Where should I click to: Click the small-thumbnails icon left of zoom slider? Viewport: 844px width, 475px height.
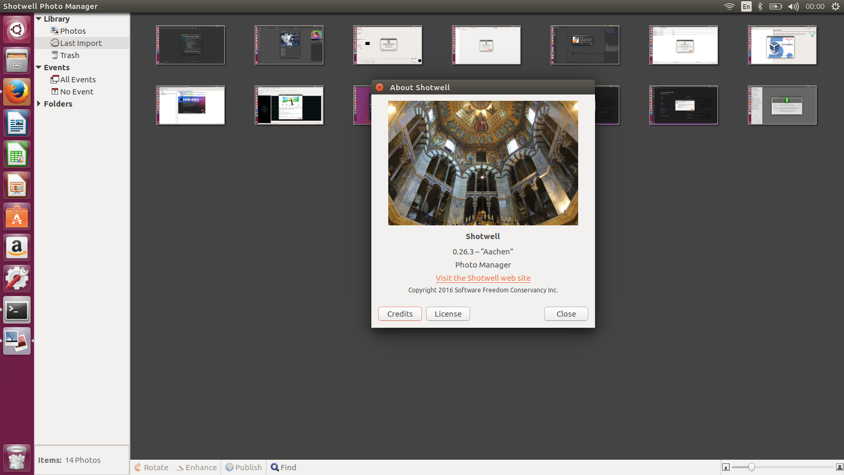[x=726, y=467]
